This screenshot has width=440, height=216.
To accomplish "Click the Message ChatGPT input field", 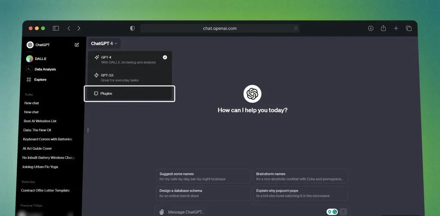I will [241, 212].
